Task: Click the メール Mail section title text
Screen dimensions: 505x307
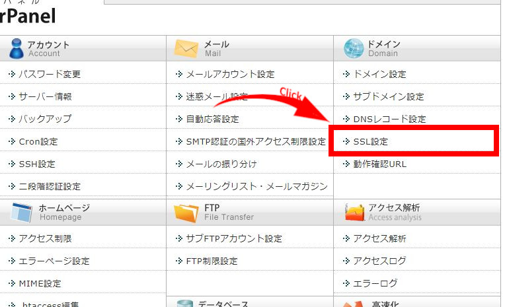Action: (x=217, y=49)
